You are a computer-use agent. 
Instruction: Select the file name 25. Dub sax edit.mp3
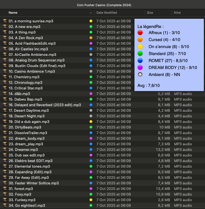pyautogui.click(x=26, y=155)
